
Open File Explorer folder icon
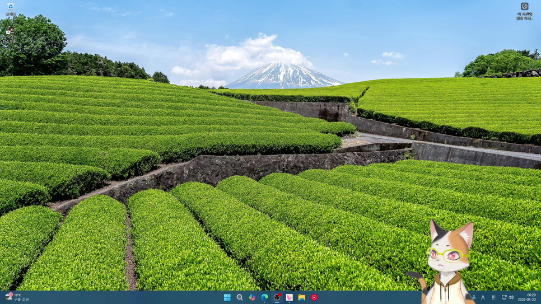(x=301, y=297)
